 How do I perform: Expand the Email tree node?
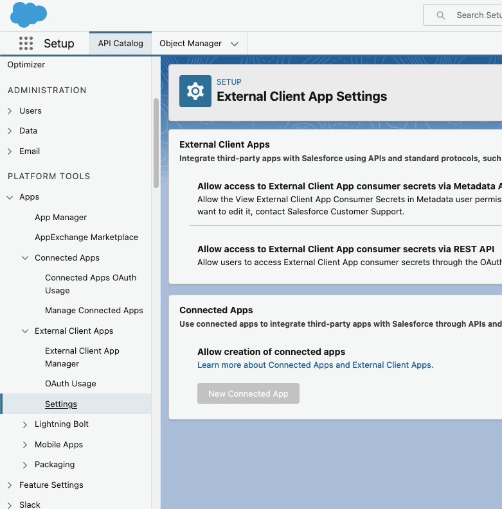point(10,151)
